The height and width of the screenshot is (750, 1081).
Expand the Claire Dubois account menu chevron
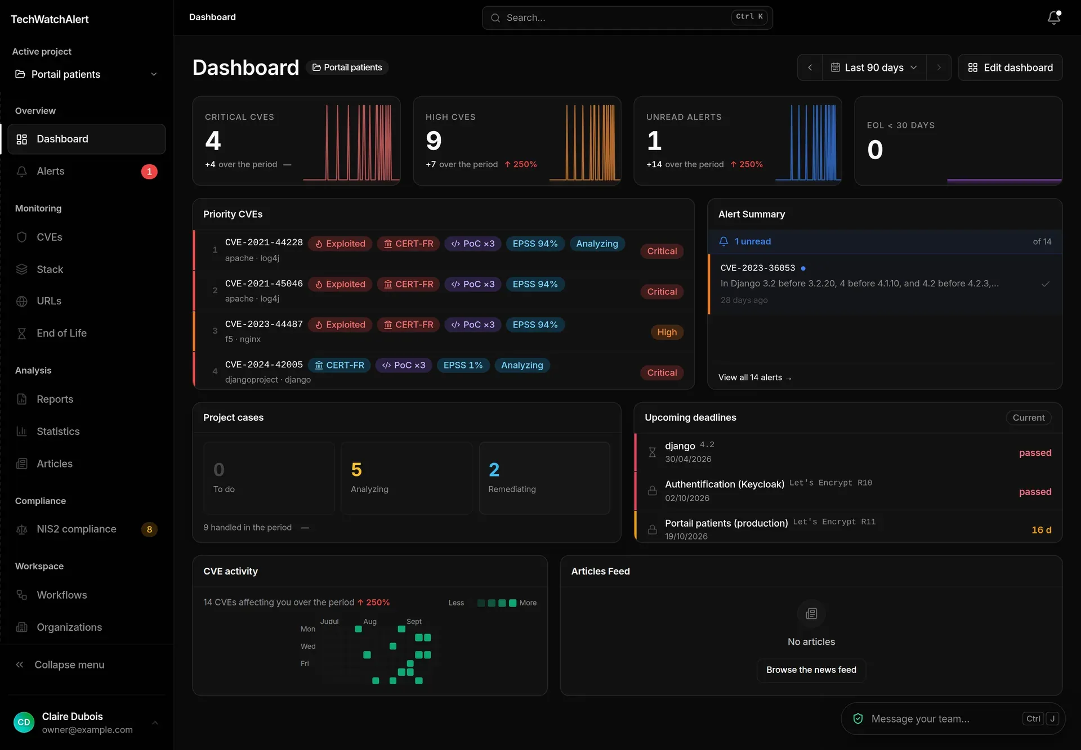coord(155,722)
